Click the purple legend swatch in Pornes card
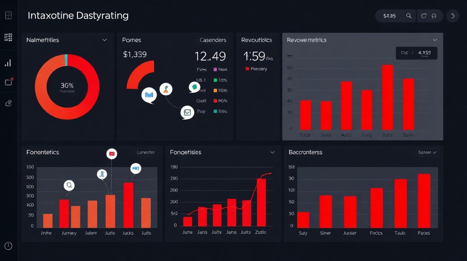 (215, 70)
